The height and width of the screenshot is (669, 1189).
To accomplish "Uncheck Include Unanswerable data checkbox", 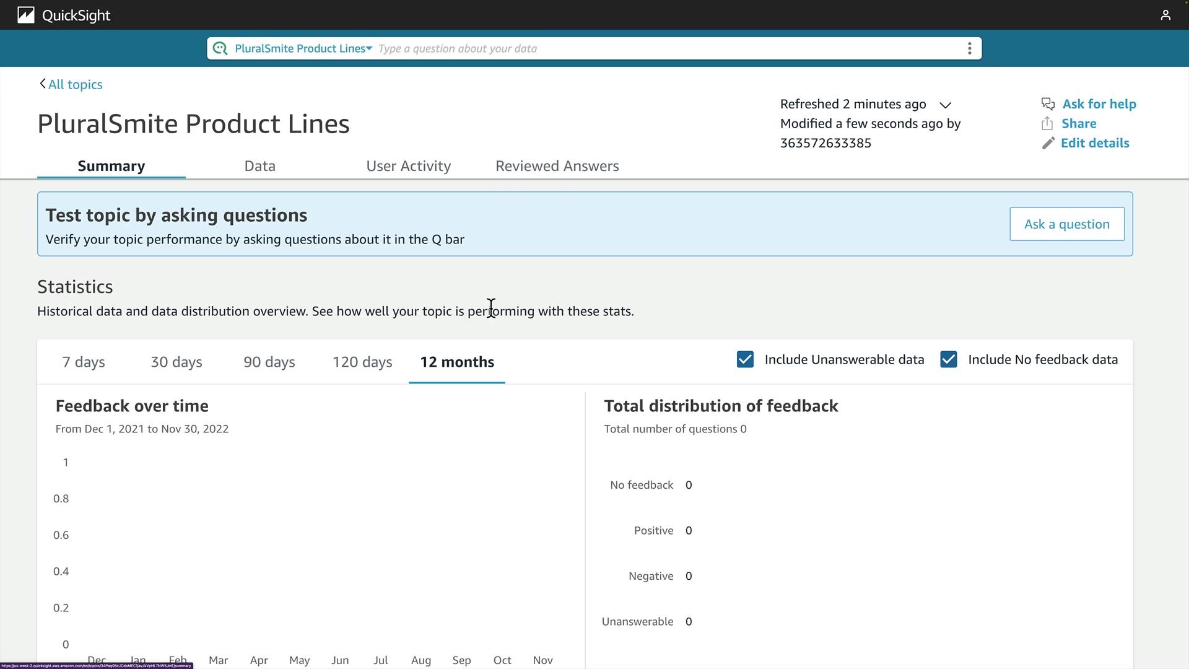I will point(745,360).
